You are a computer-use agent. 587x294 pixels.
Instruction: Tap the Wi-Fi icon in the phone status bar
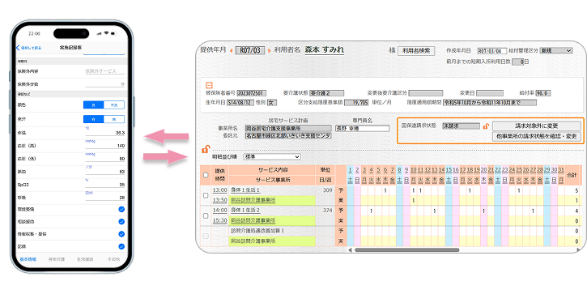pyautogui.click(x=106, y=33)
